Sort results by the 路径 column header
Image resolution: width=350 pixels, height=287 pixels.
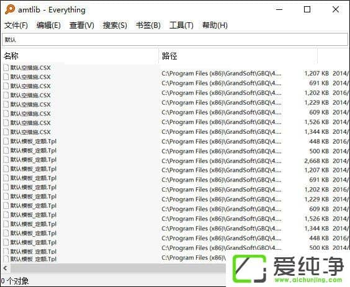tap(238, 56)
